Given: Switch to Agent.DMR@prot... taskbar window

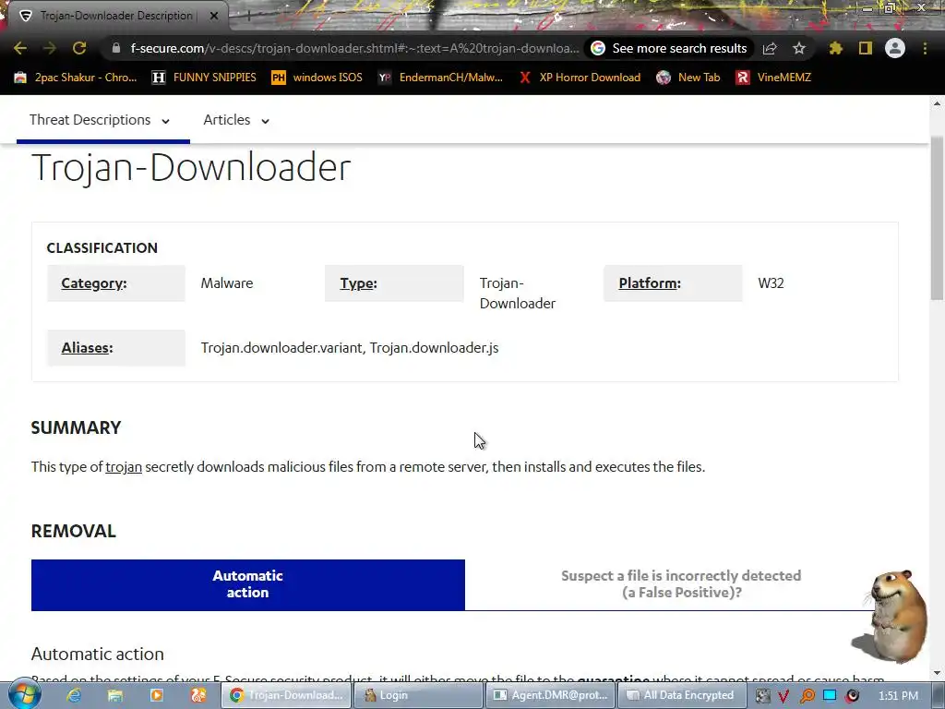Looking at the screenshot, I should click(550, 695).
